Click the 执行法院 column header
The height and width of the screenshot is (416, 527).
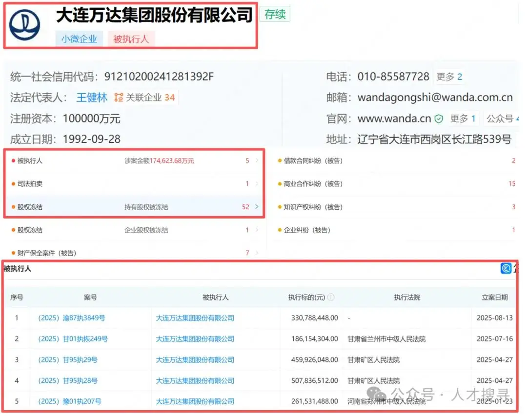click(x=407, y=297)
